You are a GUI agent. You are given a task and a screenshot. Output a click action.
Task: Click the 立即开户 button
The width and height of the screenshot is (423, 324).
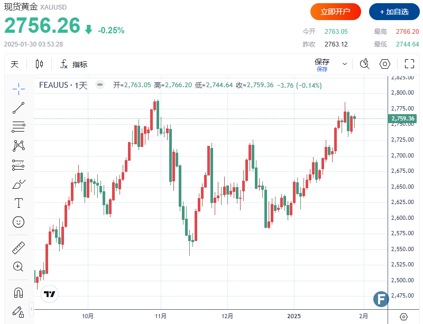click(x=335, y=12)
